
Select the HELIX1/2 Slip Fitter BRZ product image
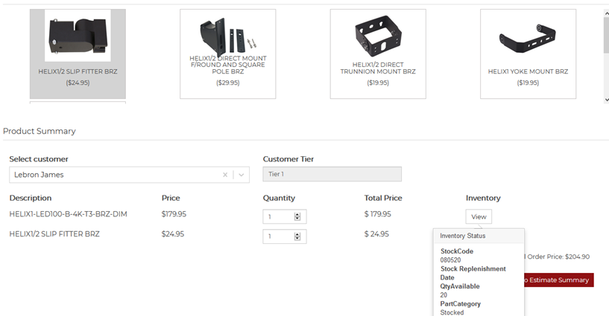pos(78,36)
